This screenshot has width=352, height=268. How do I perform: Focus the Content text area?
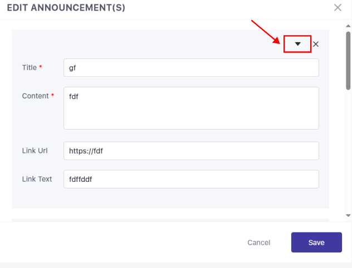191,108
